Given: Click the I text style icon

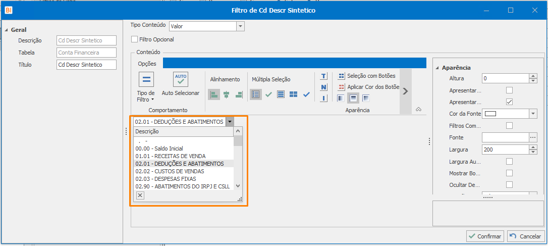Looking at the screenshot, I should tap(323, 99).
